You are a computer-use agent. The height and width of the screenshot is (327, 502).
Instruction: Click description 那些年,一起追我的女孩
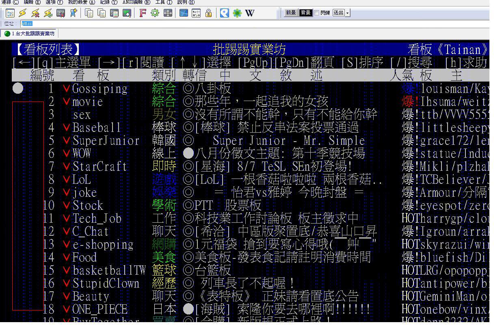(261, 102)
